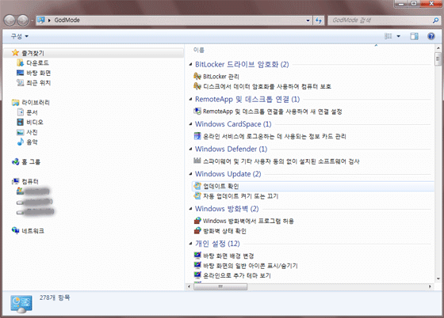Click the change view icon

coord(388,36)
